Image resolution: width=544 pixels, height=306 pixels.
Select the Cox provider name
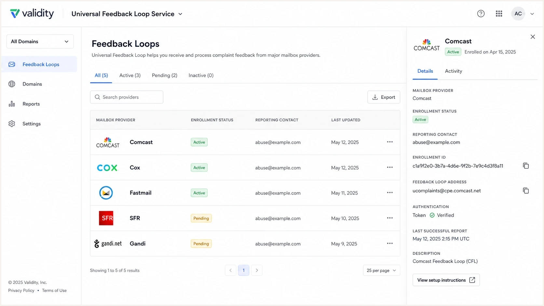135,167
